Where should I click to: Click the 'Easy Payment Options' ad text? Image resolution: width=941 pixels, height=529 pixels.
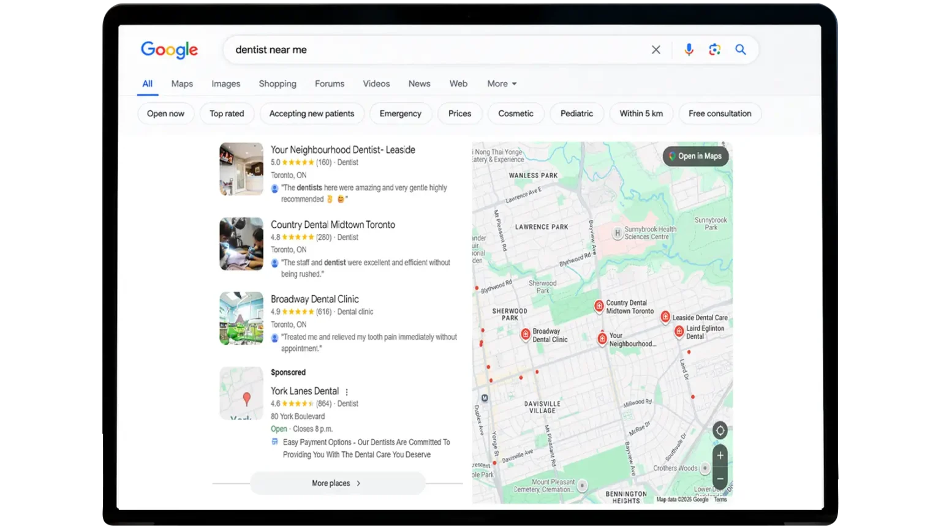tap(366, 448)
